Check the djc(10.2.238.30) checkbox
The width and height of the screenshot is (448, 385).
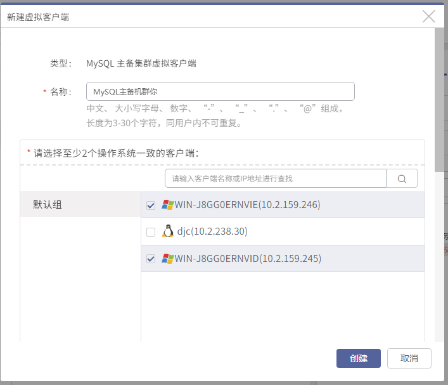151,232
